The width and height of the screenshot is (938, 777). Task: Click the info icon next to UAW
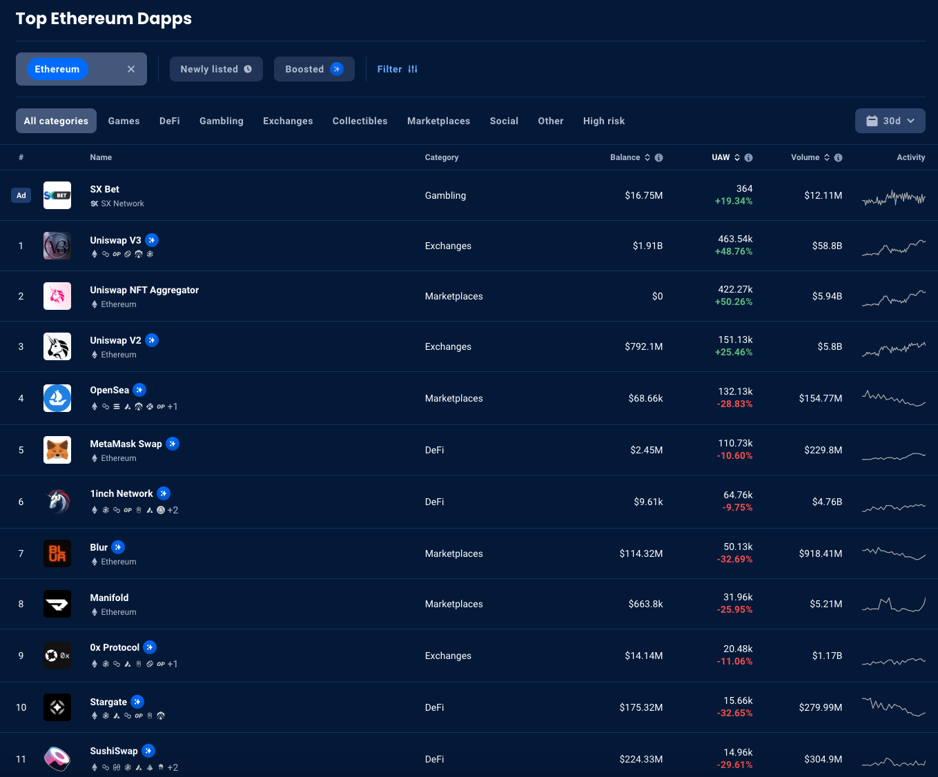click(x=748, y=157)
